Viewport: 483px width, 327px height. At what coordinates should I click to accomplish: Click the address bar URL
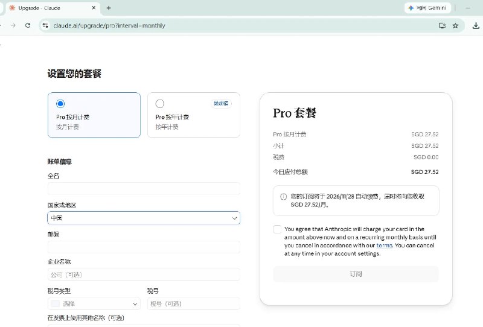109,25
